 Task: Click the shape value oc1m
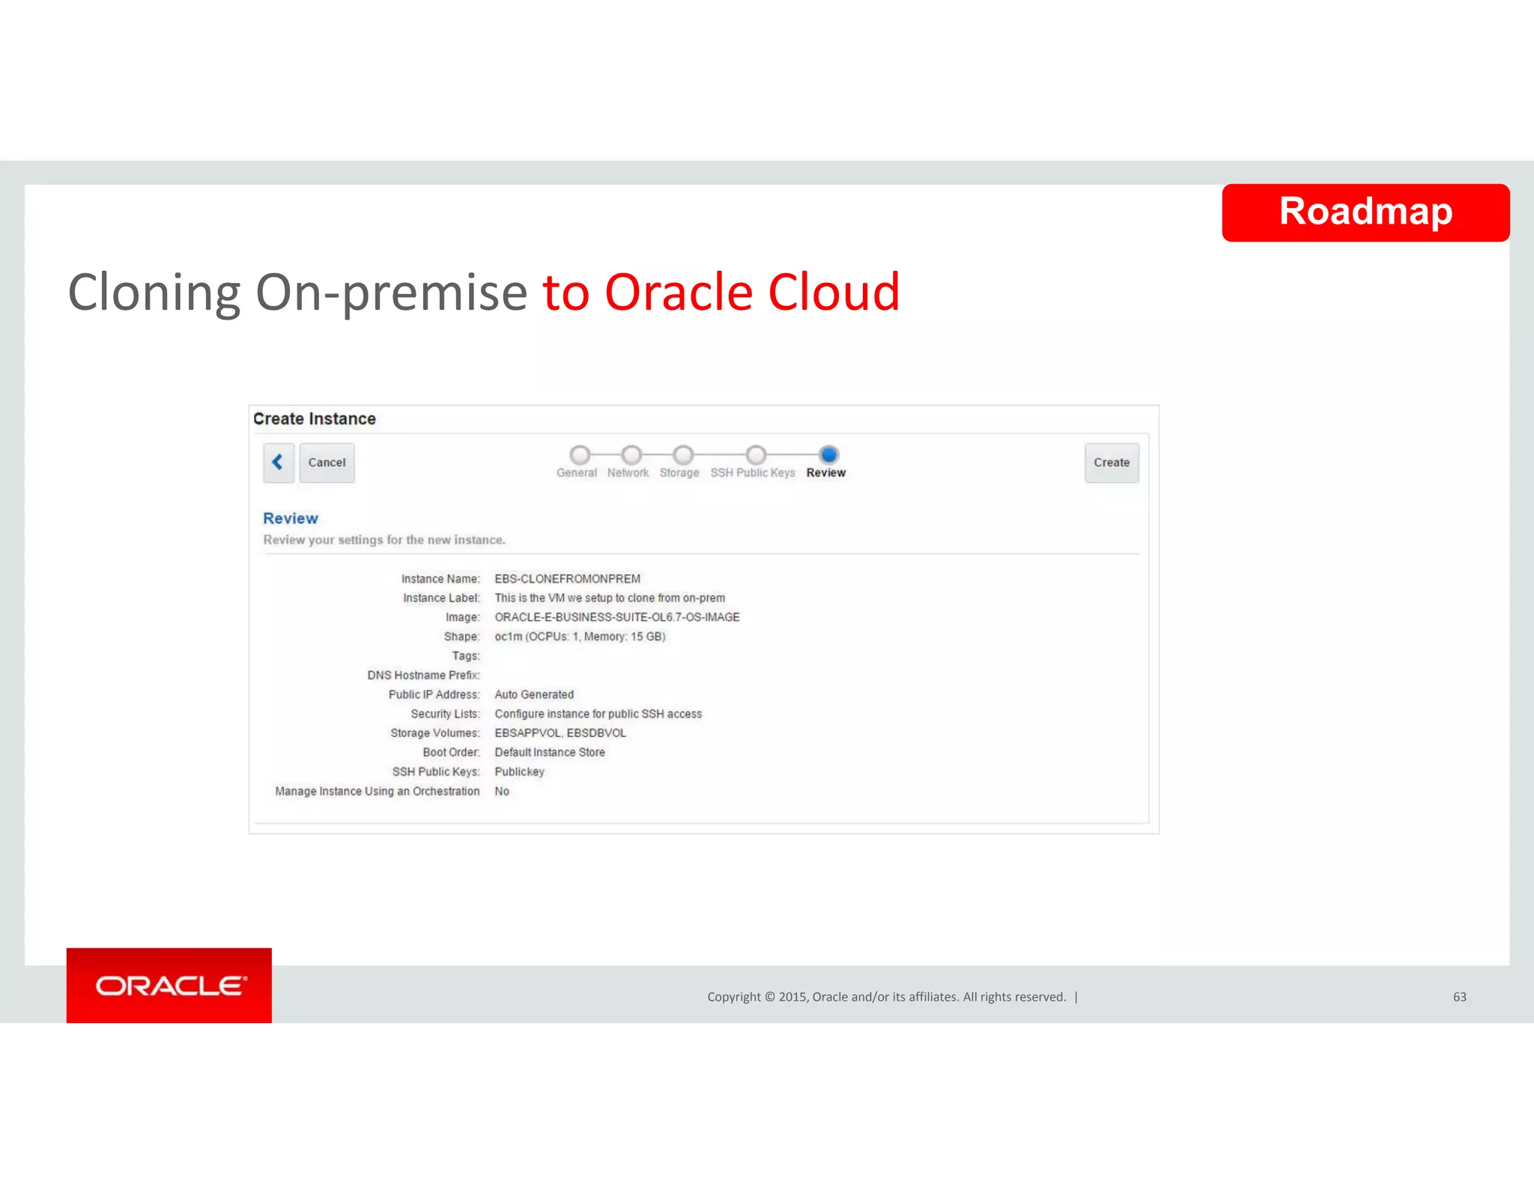[580, 637]
